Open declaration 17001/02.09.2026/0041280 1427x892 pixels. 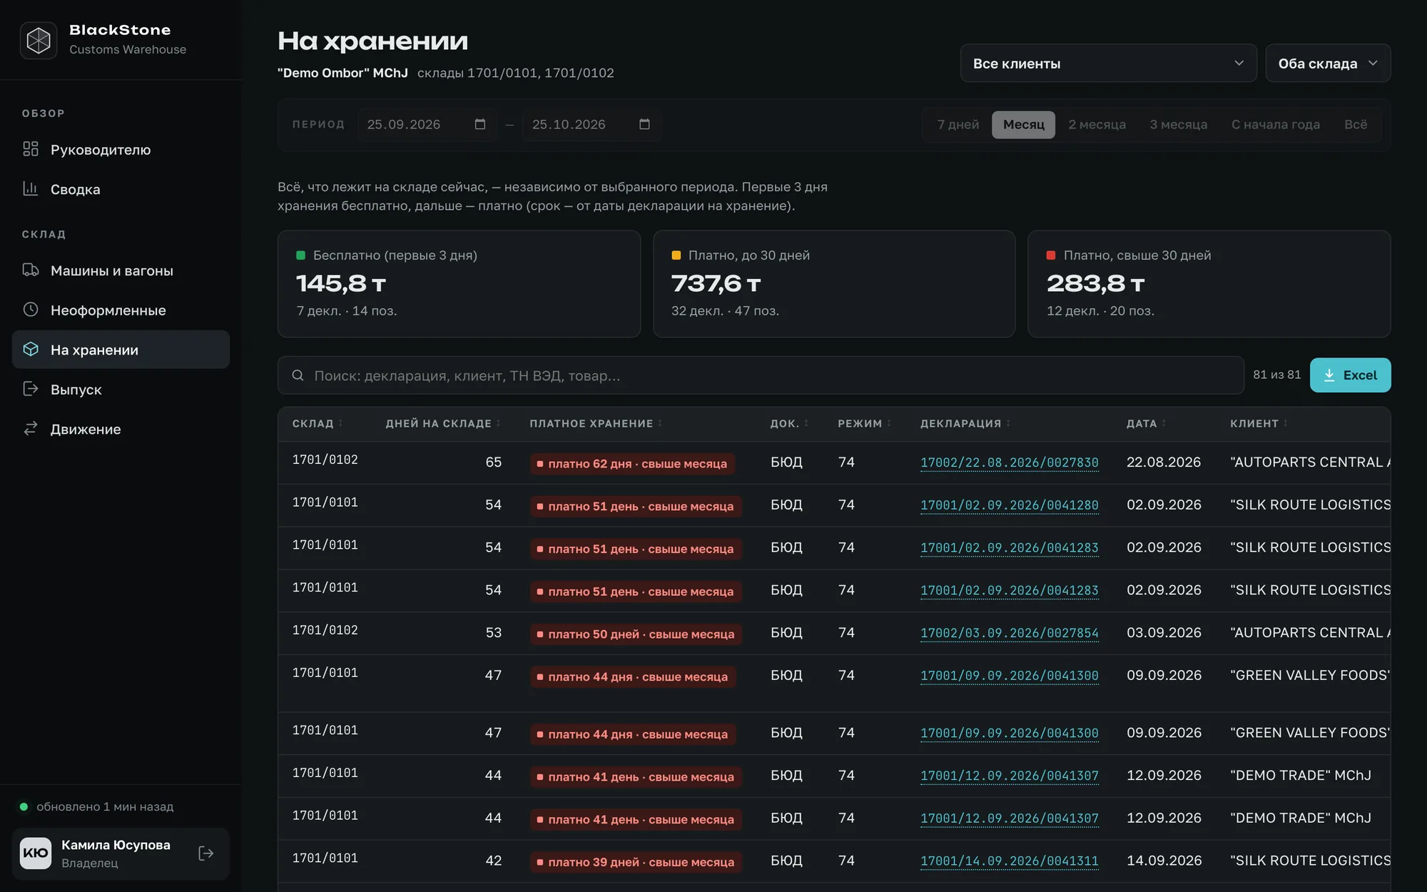tap(1009, 505)
